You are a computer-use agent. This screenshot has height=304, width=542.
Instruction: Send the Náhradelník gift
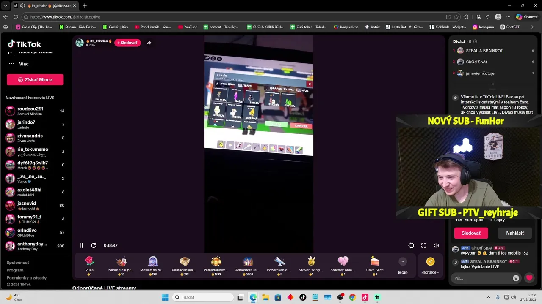[x=121, y=266]
